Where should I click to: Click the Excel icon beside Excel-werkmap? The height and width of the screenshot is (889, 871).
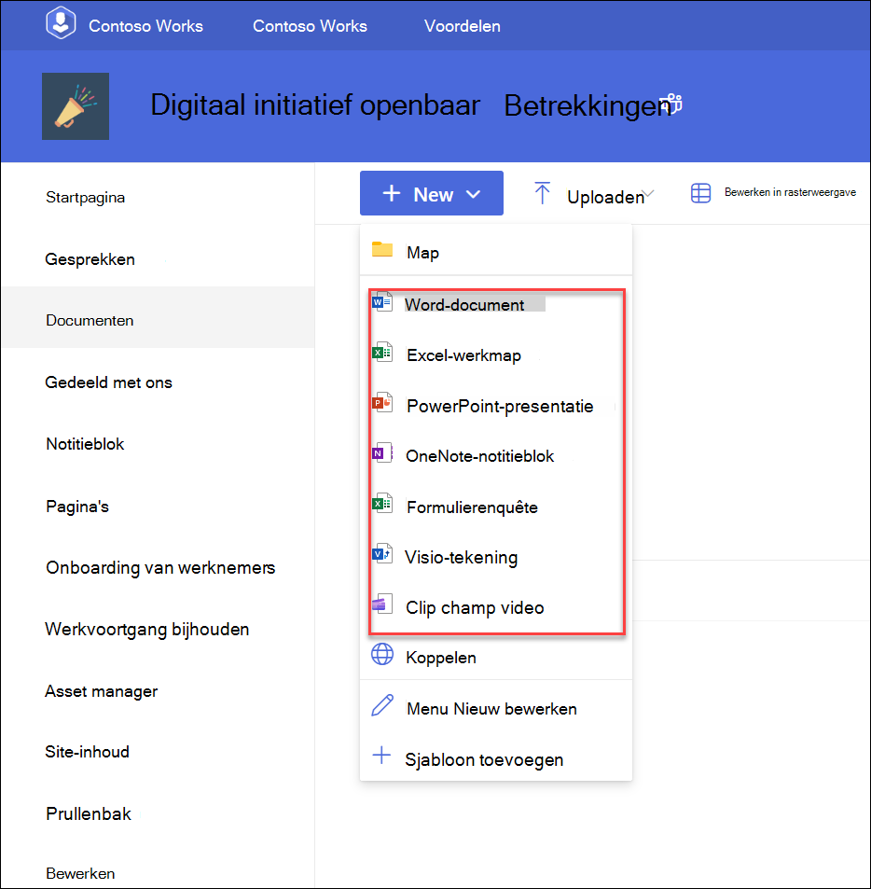tap(382, 353)
